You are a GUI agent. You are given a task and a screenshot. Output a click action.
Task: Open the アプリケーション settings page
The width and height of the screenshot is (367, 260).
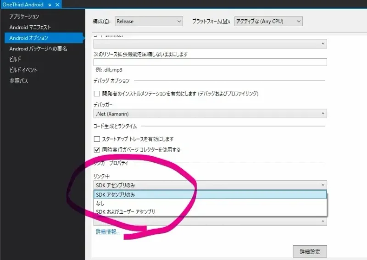pyautogui.click(x=28, y=17)
